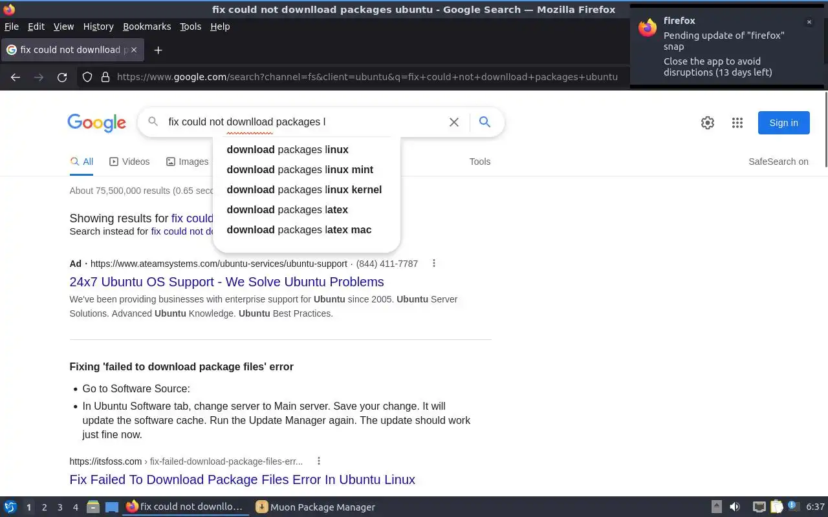Switch to Muon Package Manager taskbar item
Viewport: 828px width, 517px height.
(x=316, y=507)
